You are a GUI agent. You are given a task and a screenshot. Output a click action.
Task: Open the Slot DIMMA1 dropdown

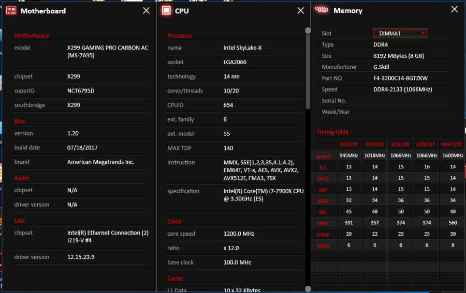pos(400,33)
